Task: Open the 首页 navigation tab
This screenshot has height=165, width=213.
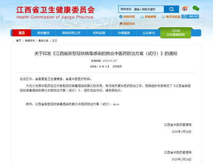Action: click(22, 33)
